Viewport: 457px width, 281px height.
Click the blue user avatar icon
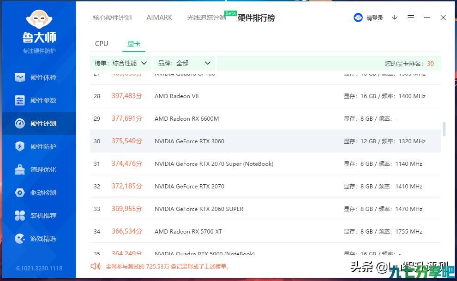(358, 18)
